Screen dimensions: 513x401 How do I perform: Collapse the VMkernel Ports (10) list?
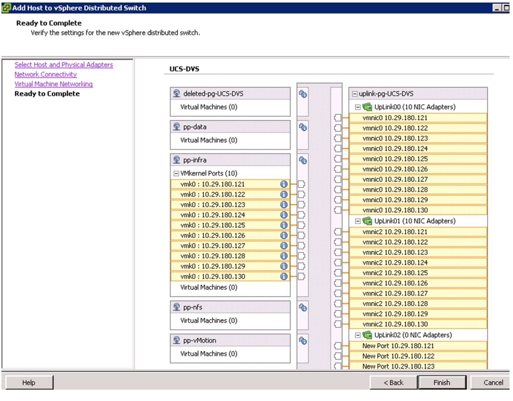(176, 173)
